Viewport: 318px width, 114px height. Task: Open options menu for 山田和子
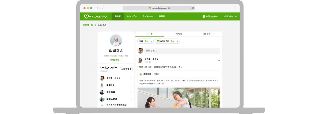(131, 85)
